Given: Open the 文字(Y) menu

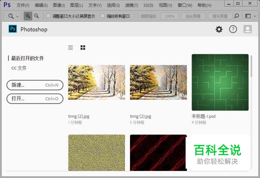Looking at the screenshot, I should pos(95,6).
